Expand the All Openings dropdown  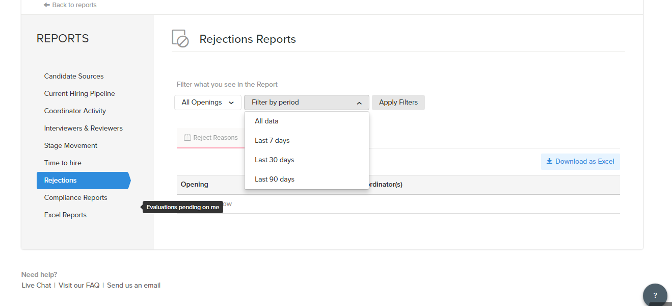(x=208, y=103)
